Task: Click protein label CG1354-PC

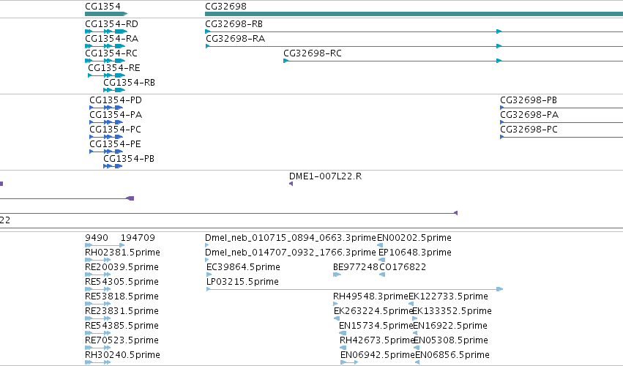Action: [x=115, y=130]
